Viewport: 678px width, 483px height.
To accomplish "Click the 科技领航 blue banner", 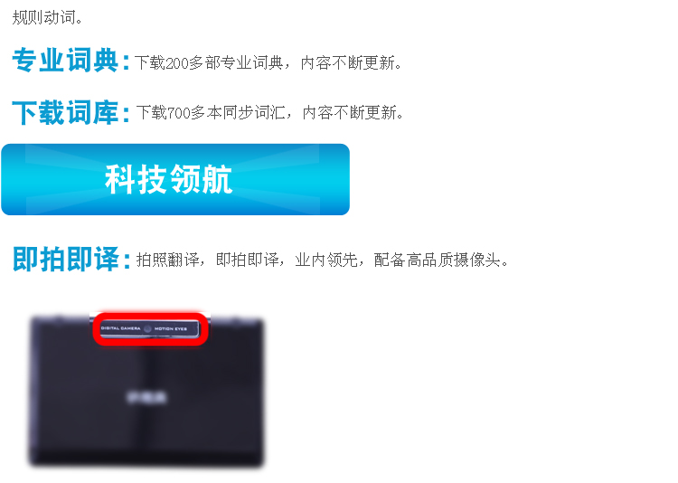I will pyautogui.click(x=175, y=179).
